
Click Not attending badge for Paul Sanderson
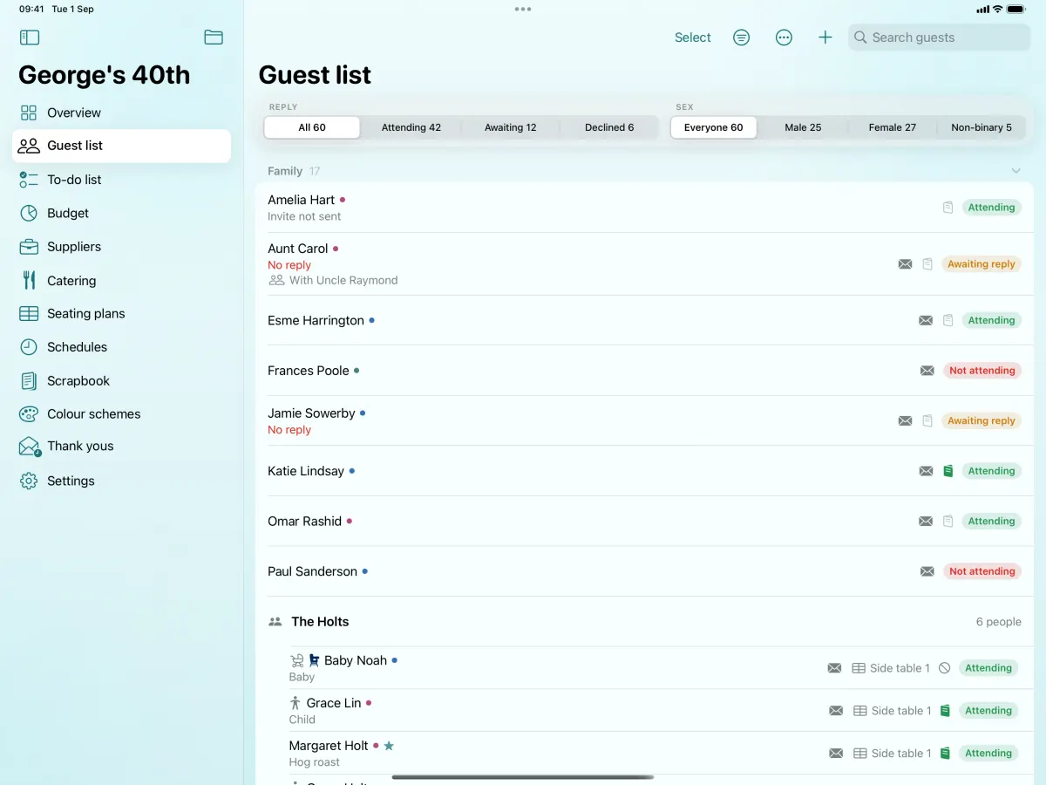coord(982,571)
